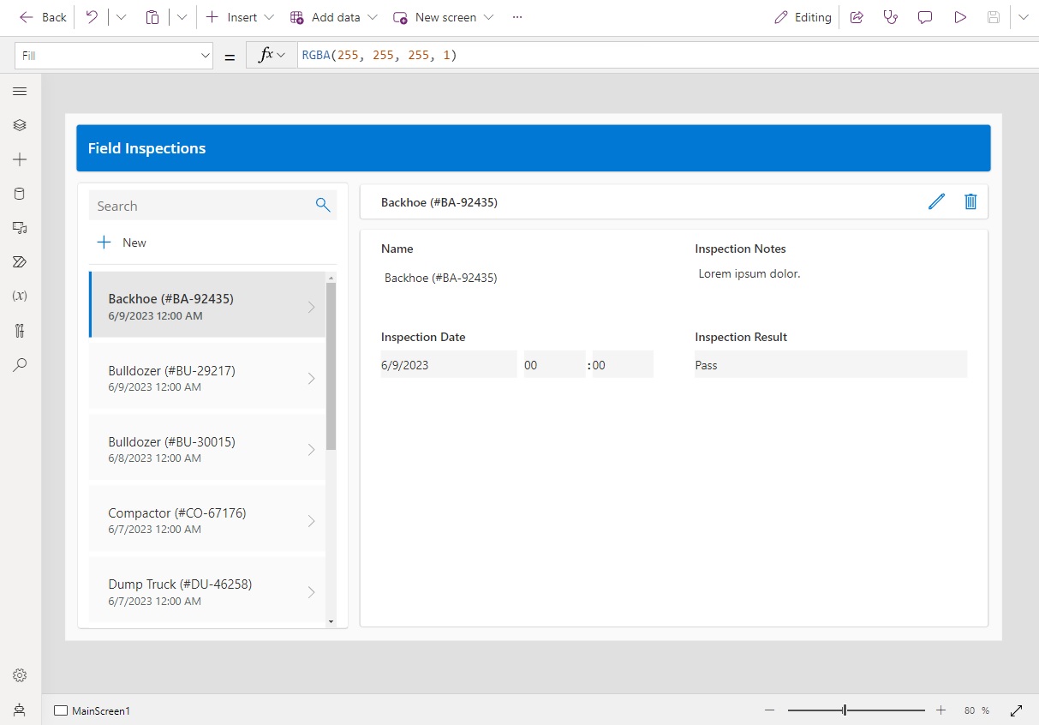
Task: Share the app via the share icon
Action: click(857, 17)
